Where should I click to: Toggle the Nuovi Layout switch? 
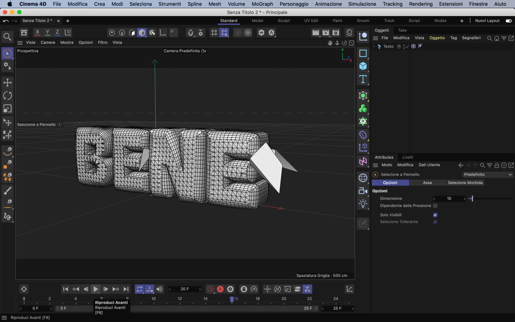click(509, 21)
